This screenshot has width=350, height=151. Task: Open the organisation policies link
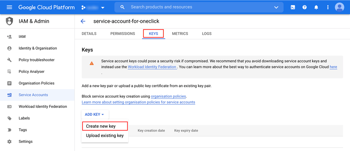168,96
